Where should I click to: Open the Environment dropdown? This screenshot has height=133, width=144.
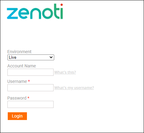click(31, 58)
